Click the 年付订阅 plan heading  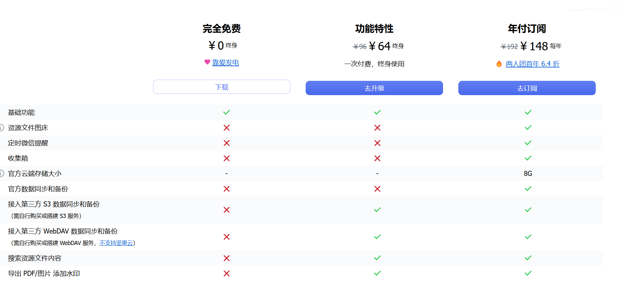[527, 29]
